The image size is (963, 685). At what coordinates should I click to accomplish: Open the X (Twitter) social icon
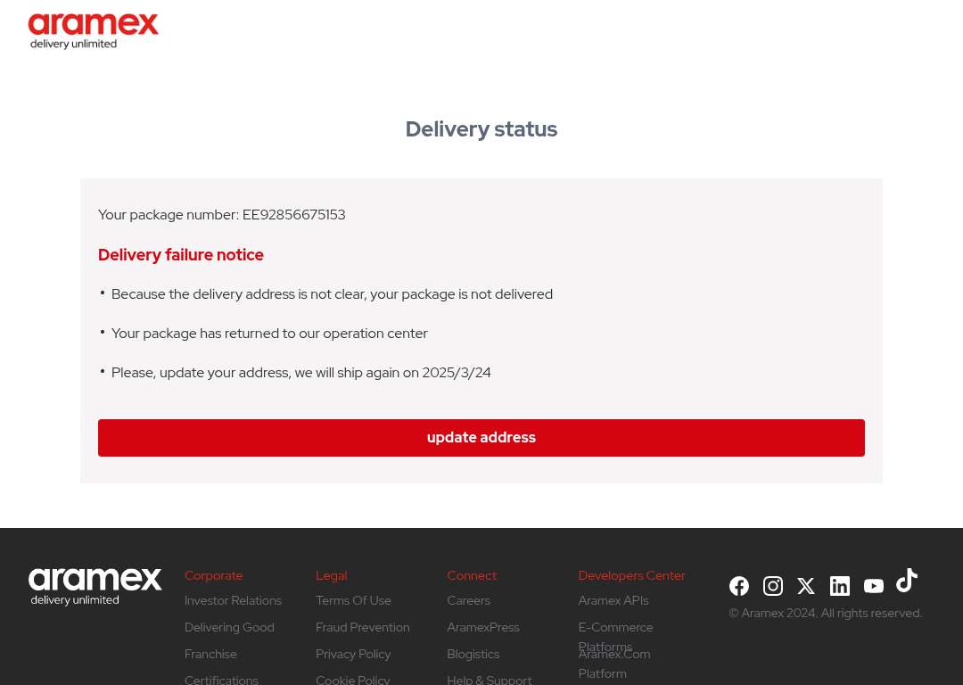point(806,586)
